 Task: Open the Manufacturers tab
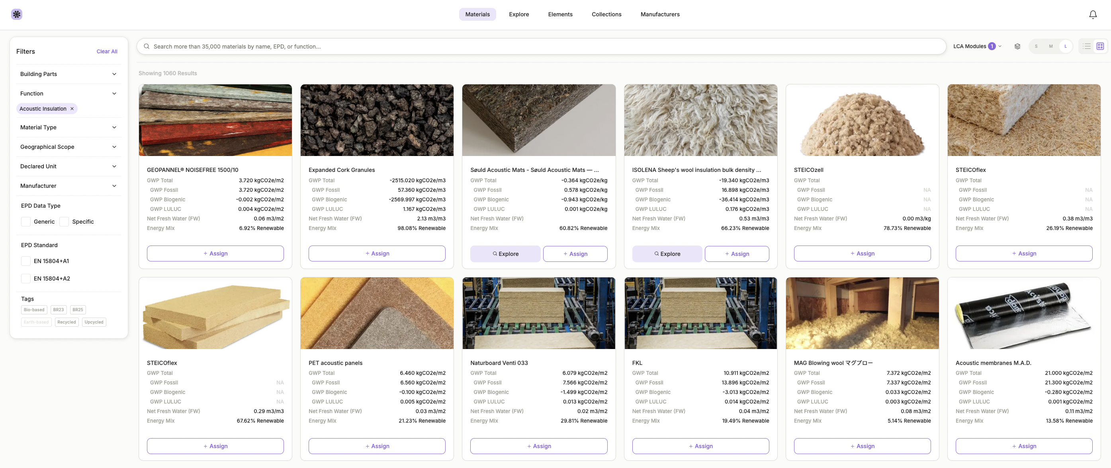click(x=659, y=14)
